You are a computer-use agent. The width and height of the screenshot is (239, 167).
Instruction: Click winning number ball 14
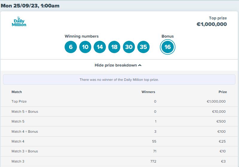[x=100, y=47]
